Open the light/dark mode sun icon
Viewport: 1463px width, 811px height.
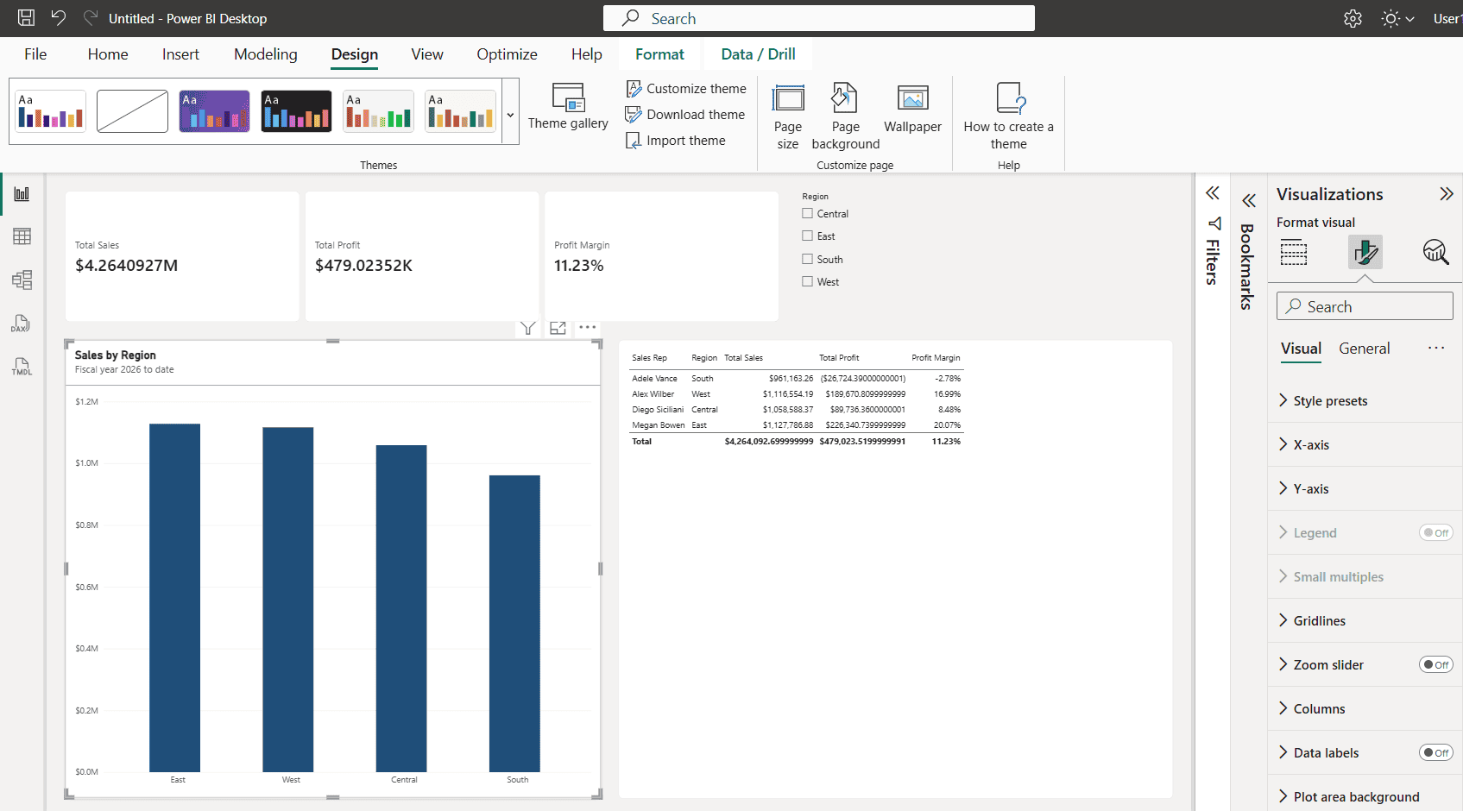point(1390,18)
